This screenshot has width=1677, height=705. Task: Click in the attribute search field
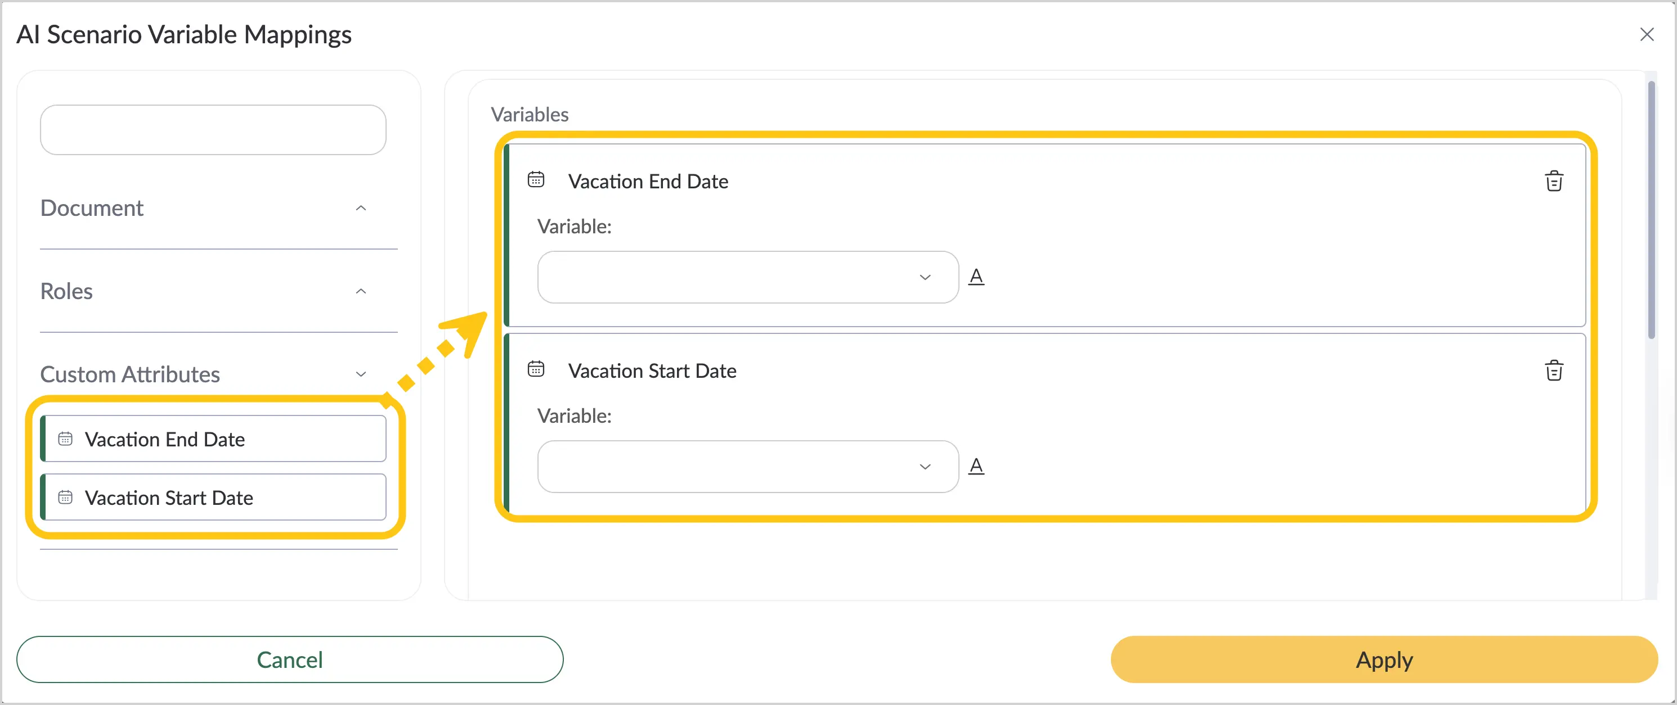click(x=213, y=130)
